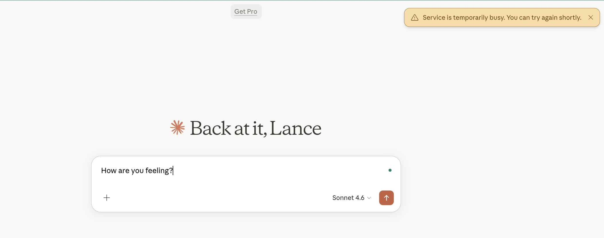604x238 pixels.
Task: Dismiss the service busy notification
Action: point(591,17)
